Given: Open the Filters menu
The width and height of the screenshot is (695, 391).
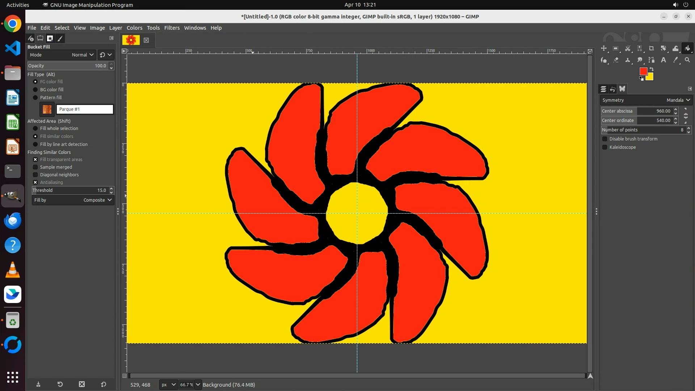Looking at the screenshot, I should pyautogui.click(x=172, y=28).
